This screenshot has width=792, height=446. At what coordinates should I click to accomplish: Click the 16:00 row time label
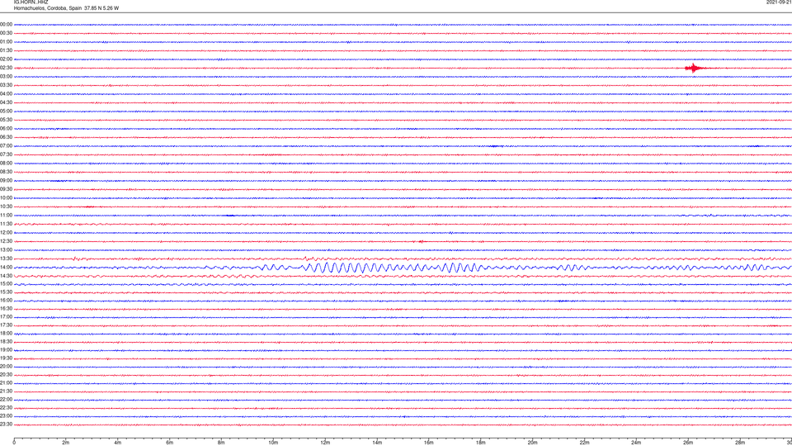pos(6,301)
